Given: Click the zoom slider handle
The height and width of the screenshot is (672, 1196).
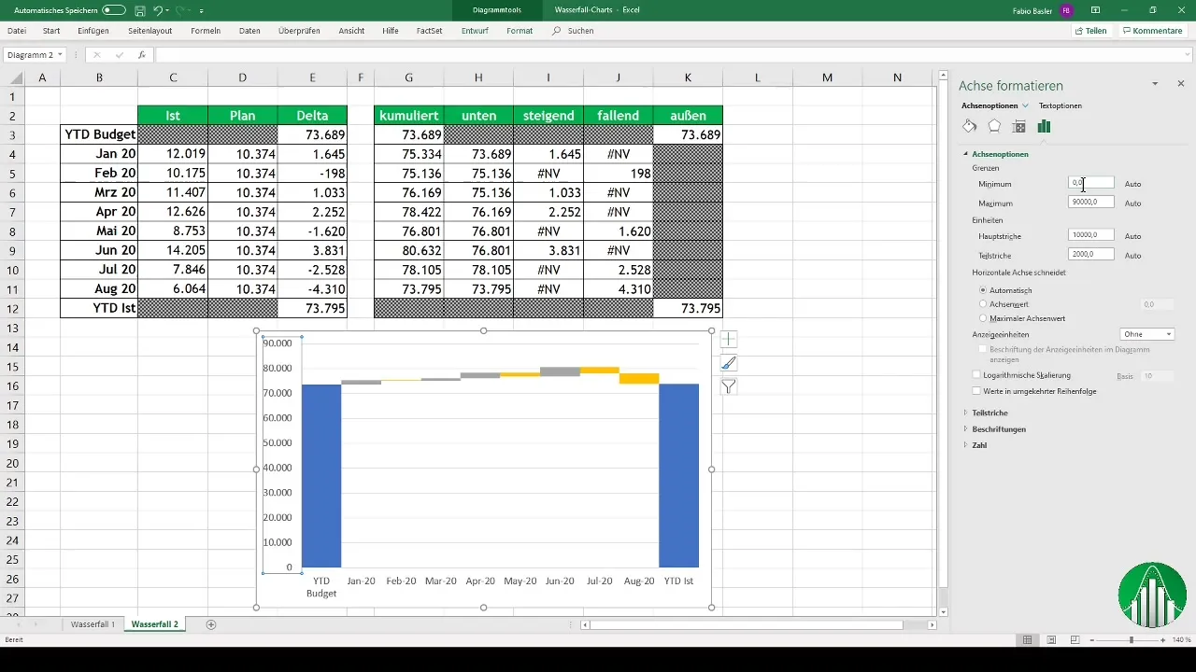Looking at the screenshot, I should [x=1132, y=640].
